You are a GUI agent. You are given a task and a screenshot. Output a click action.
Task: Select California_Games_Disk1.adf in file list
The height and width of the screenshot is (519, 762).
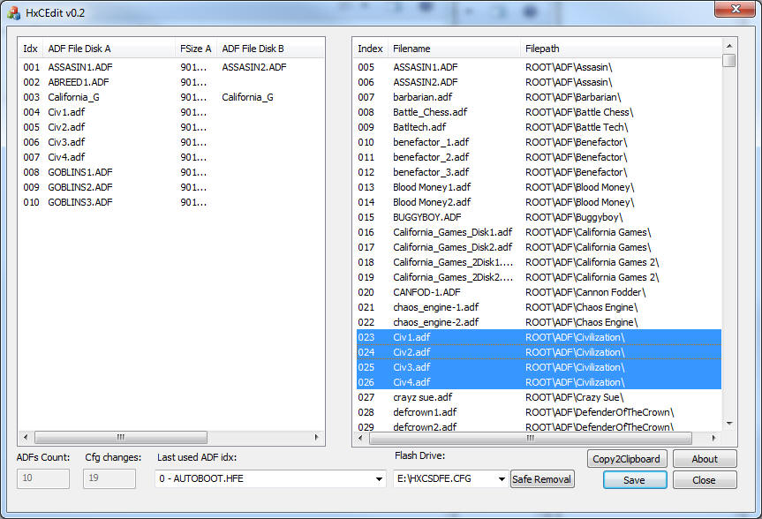click(x=452, y=233)
